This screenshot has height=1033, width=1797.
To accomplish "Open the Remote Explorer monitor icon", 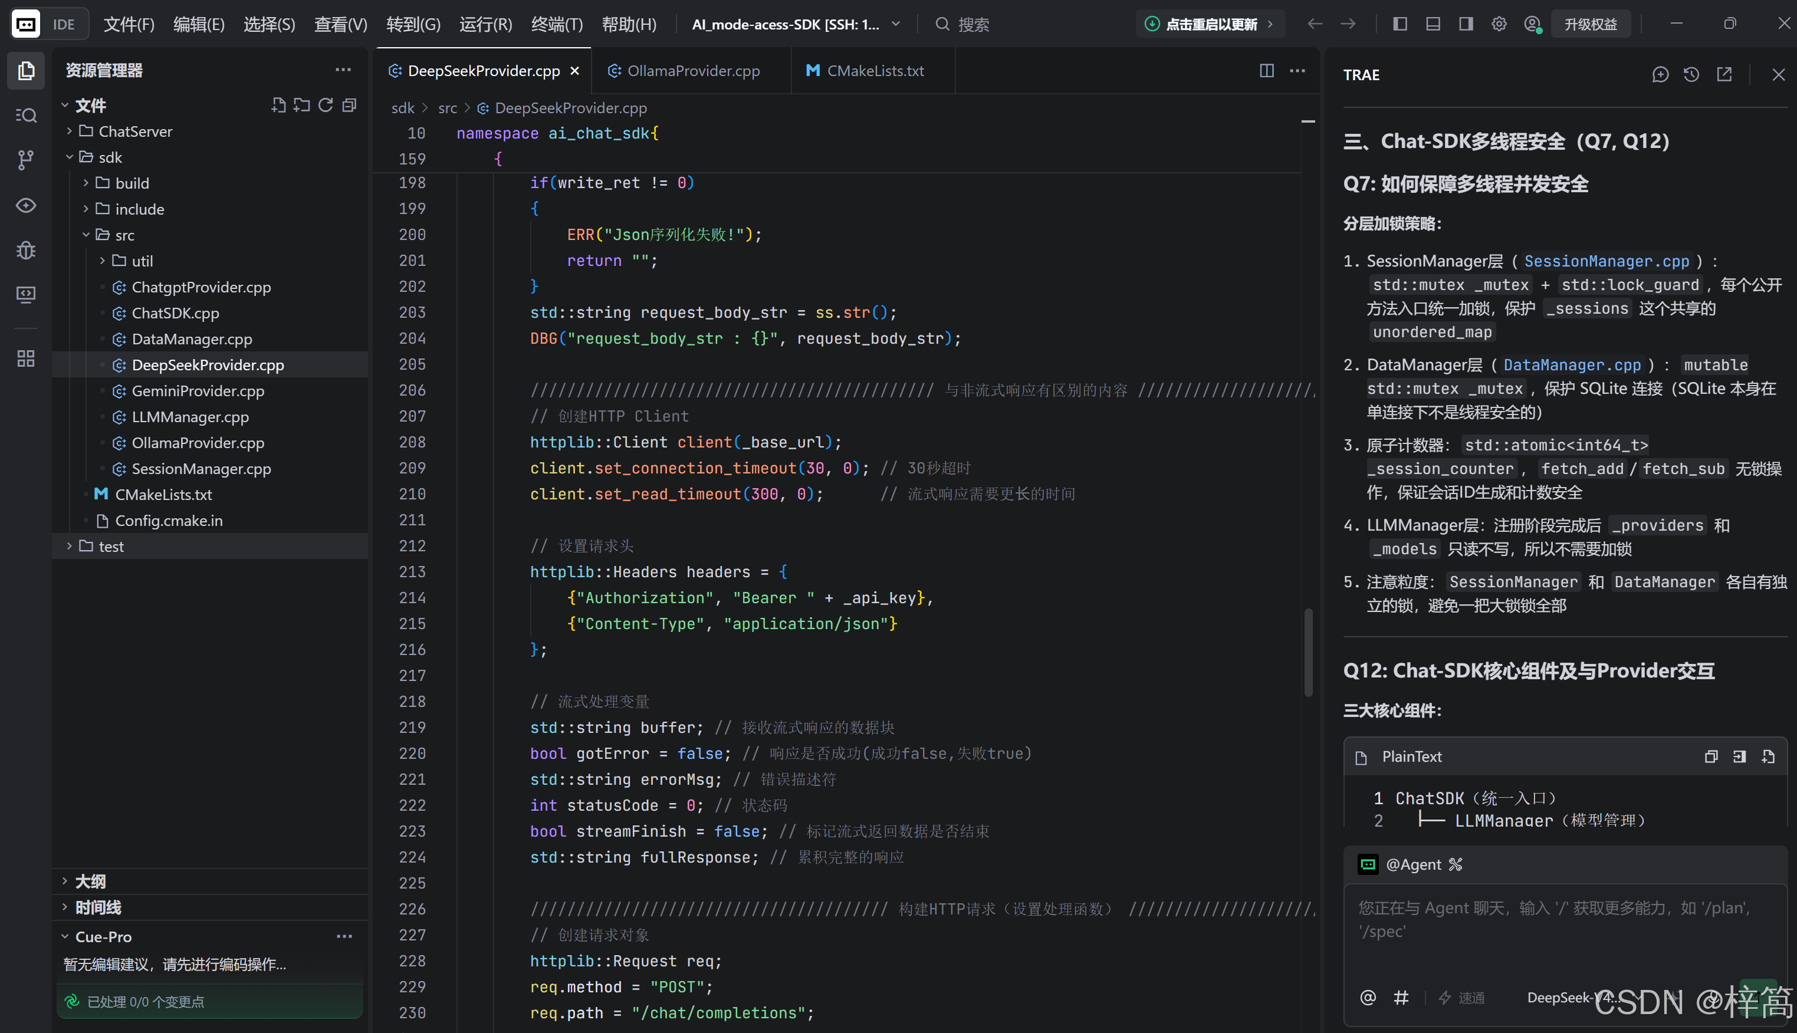I will (x=27, y=294).
